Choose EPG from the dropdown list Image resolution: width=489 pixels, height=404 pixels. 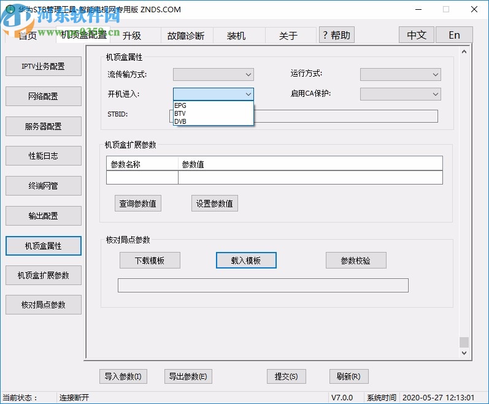coord(214,105)
